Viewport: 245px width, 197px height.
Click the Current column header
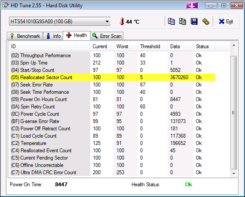pos(102,46)
